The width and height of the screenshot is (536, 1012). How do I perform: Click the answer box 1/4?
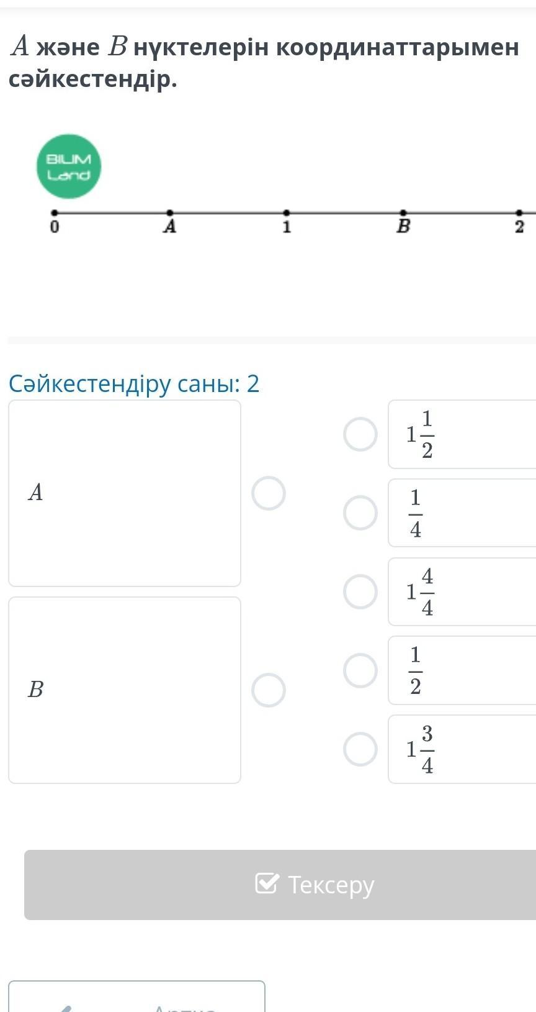pos(462,513)
